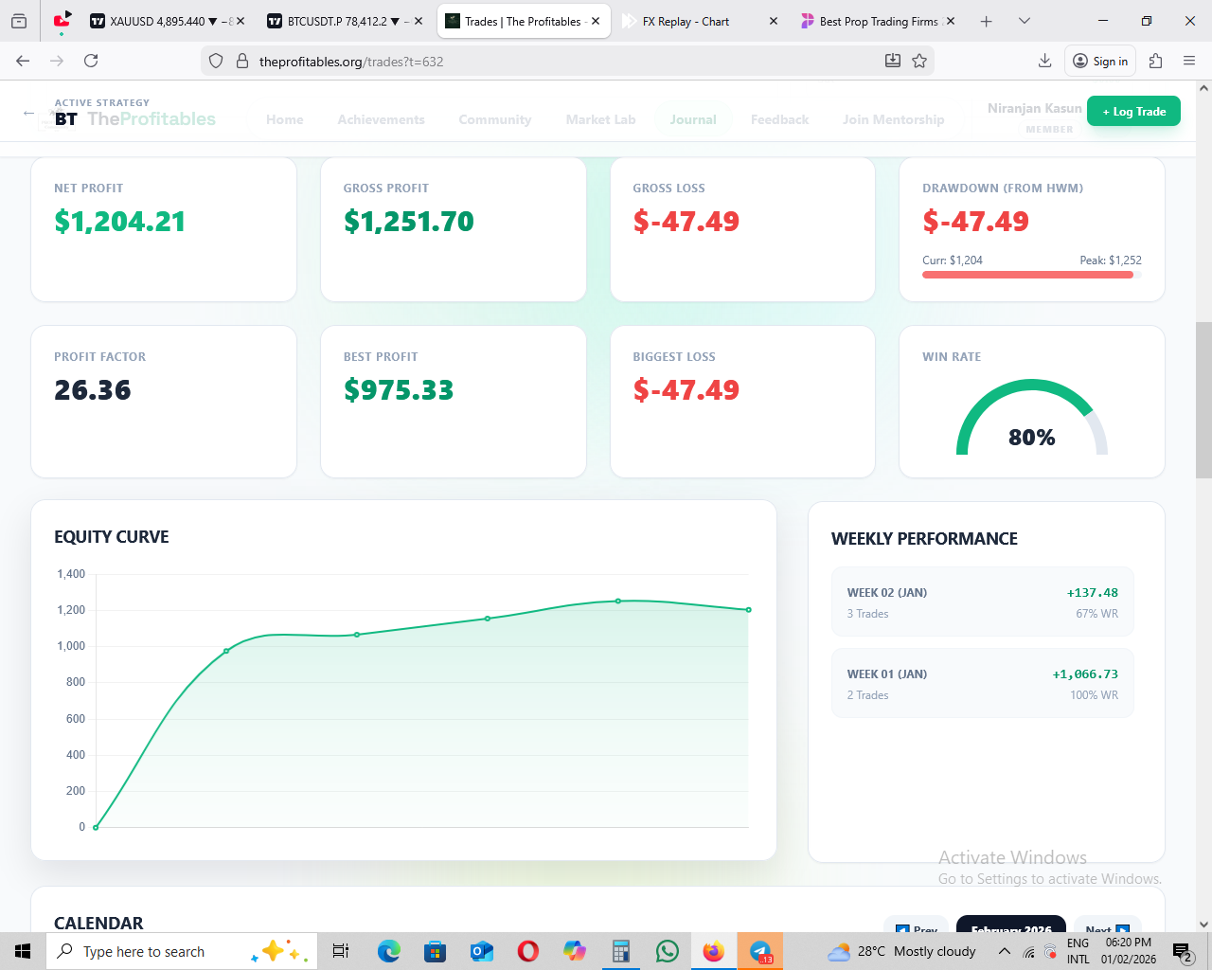Click the install-app icon in address bar
Screen dimensions: 1212x970
click(892, 61)
